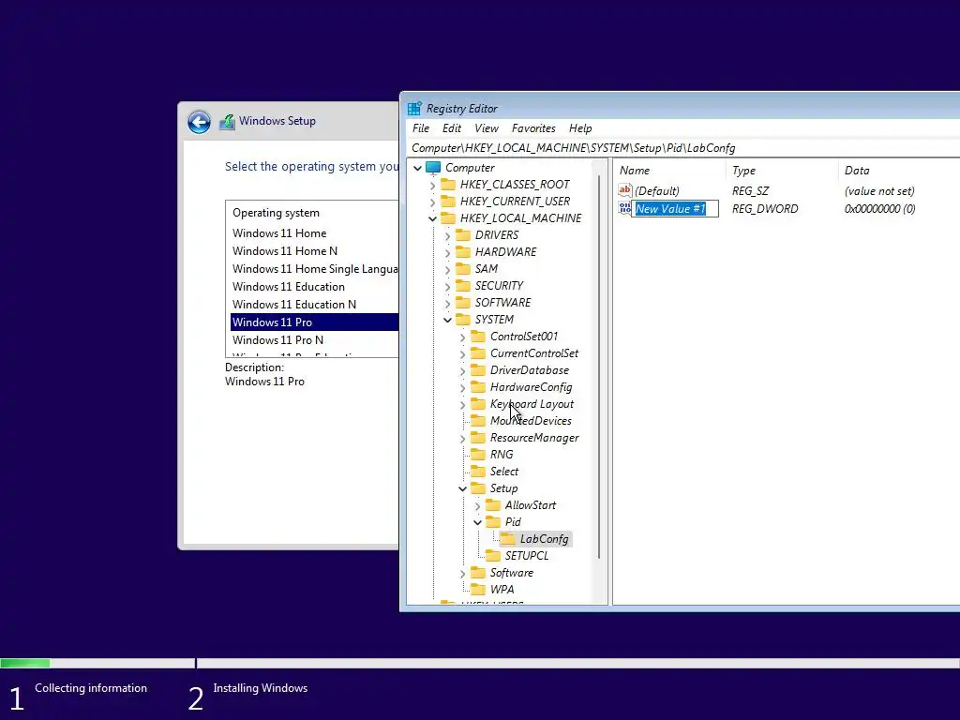Click the WPA folder icon
Viewport: 960px width, 720px height.
pos(478,589)
